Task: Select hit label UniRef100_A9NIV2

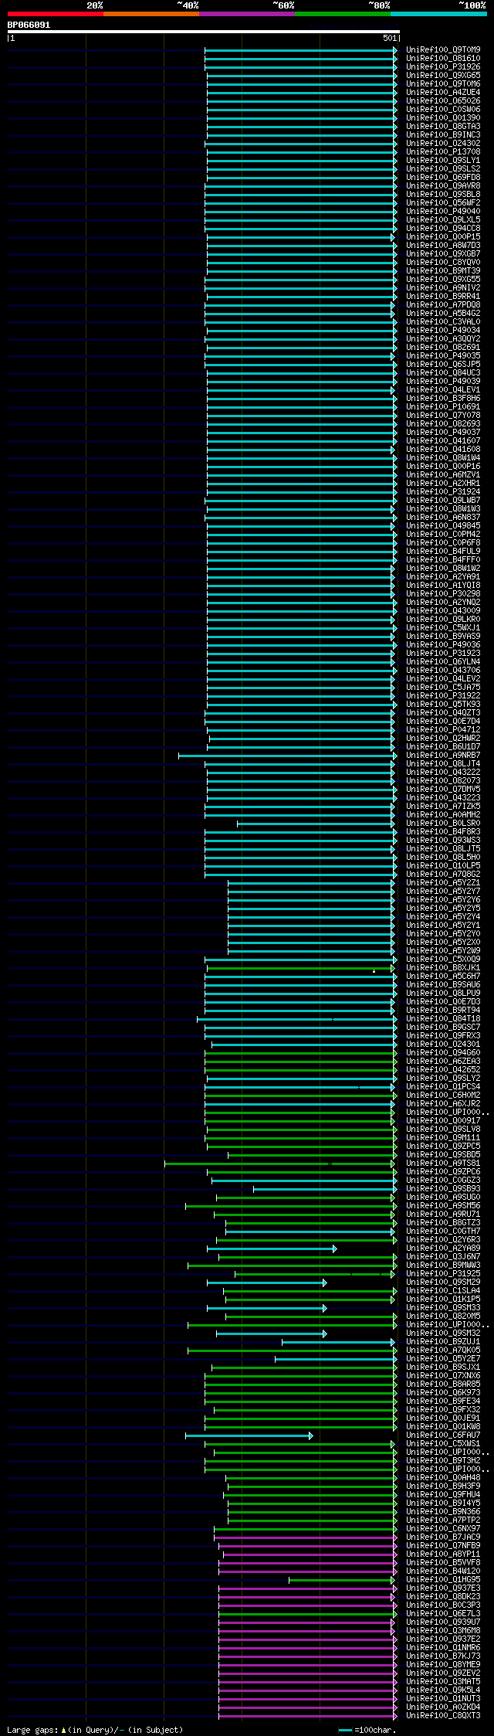Action: 443,287
